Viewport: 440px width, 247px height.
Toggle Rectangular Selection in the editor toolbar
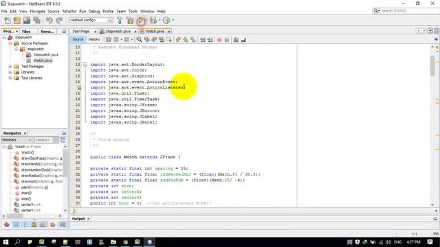click(169, 40)
